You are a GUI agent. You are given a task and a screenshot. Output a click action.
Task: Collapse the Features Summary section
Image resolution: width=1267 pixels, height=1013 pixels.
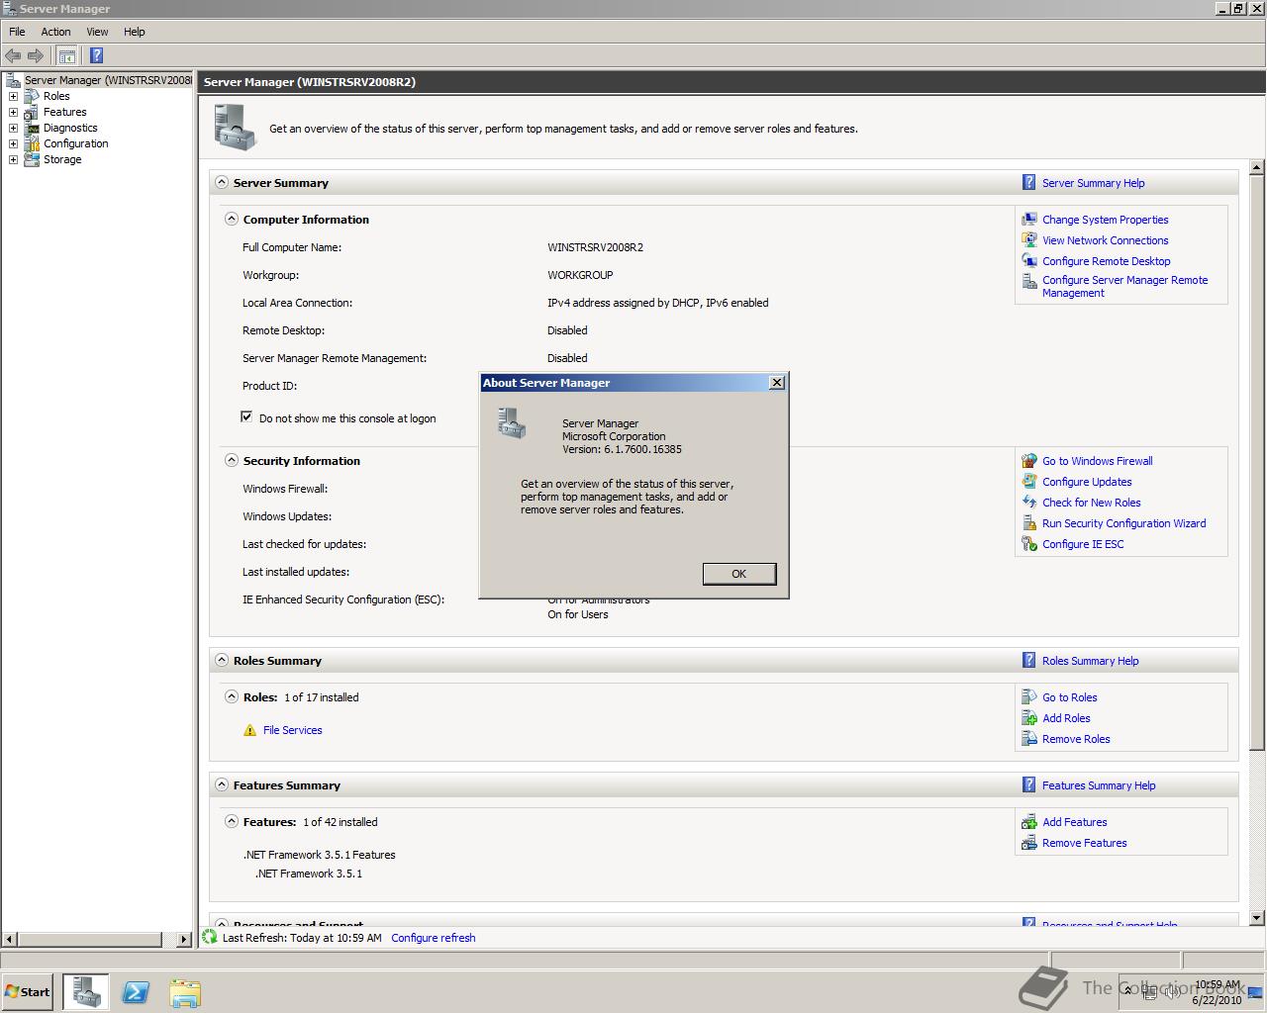221,784
